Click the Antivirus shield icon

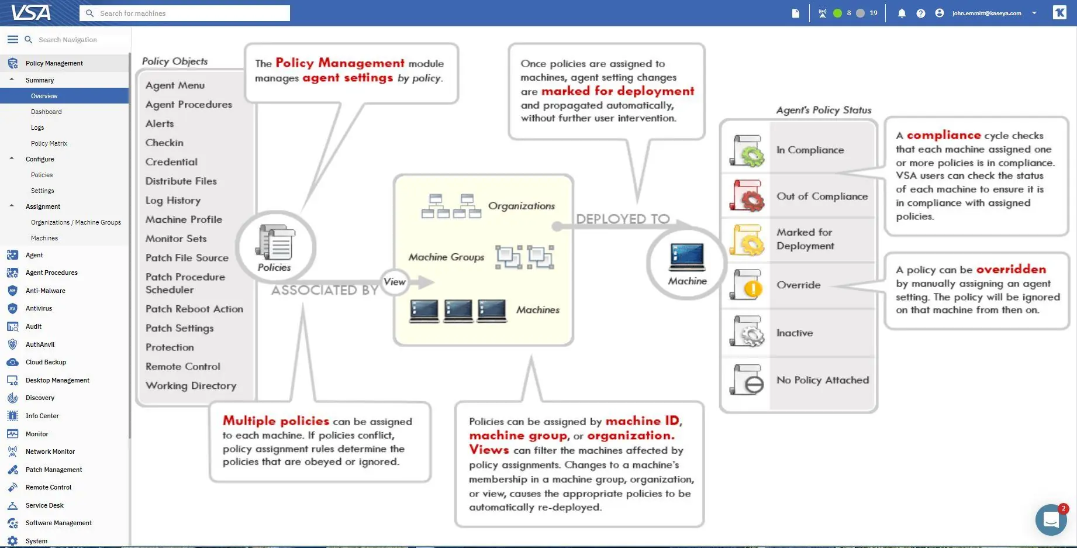pos(12,308)
